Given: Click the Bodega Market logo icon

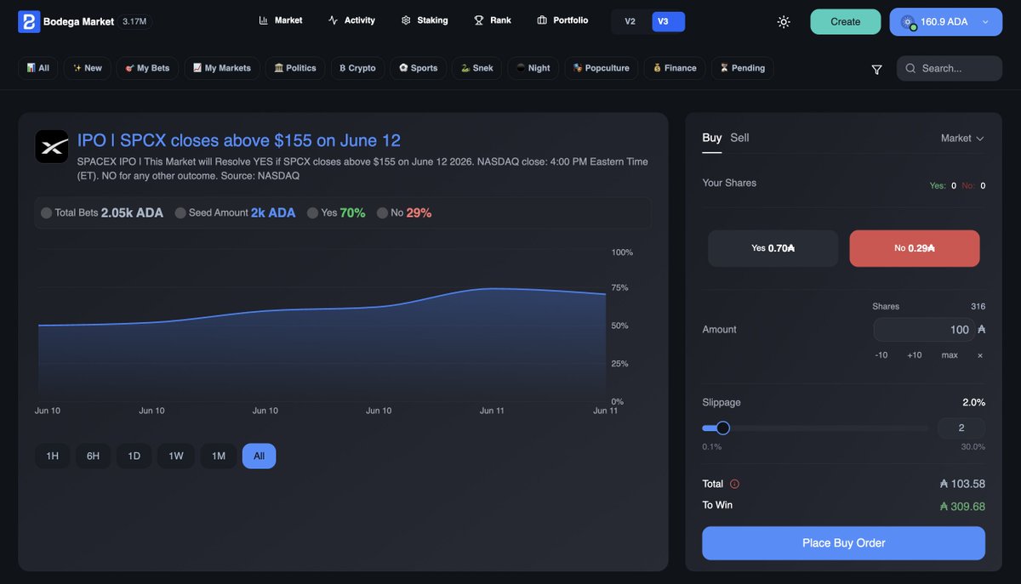Looking at the screenshot, I should click(x=29, y=21).
